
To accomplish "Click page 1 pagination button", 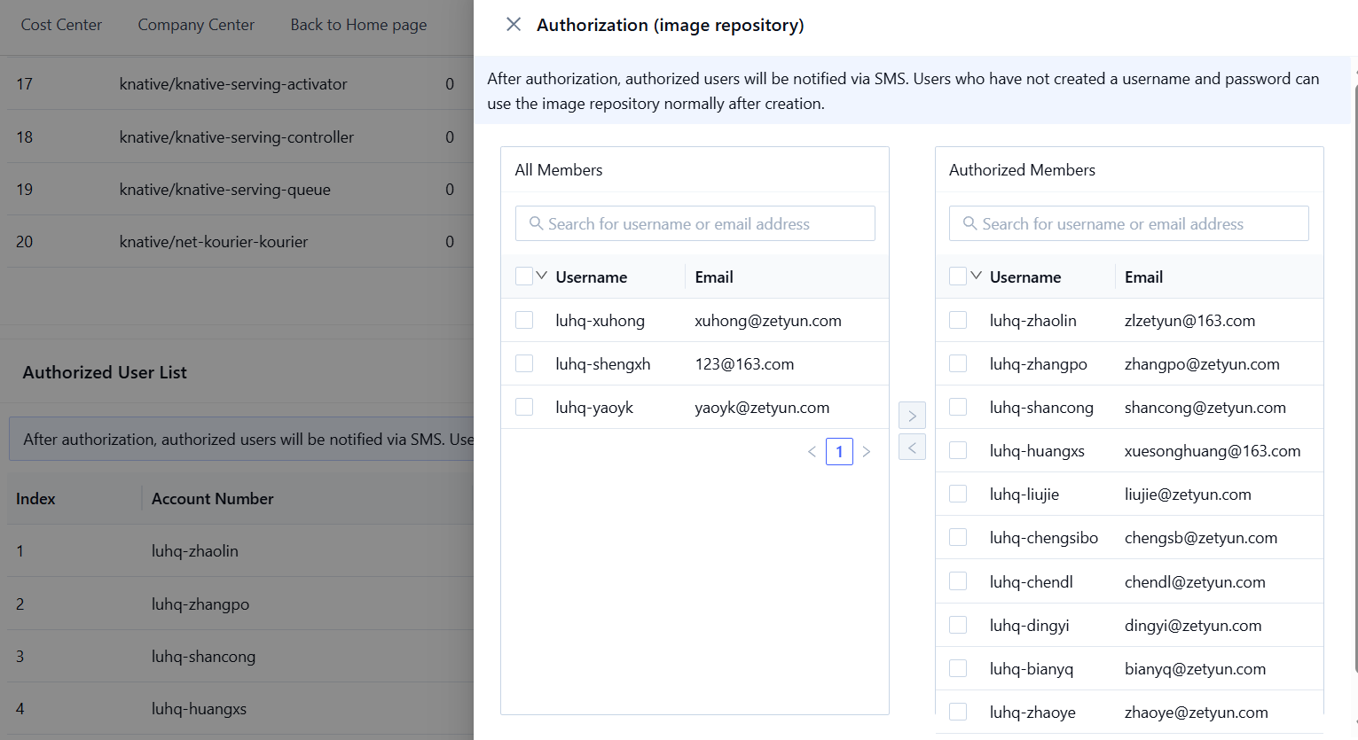I will tap(839, 452).
